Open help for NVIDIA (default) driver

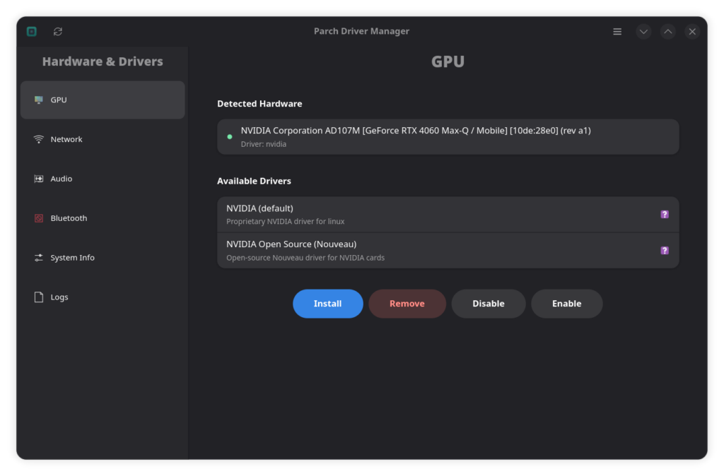(x=665, y=215)
